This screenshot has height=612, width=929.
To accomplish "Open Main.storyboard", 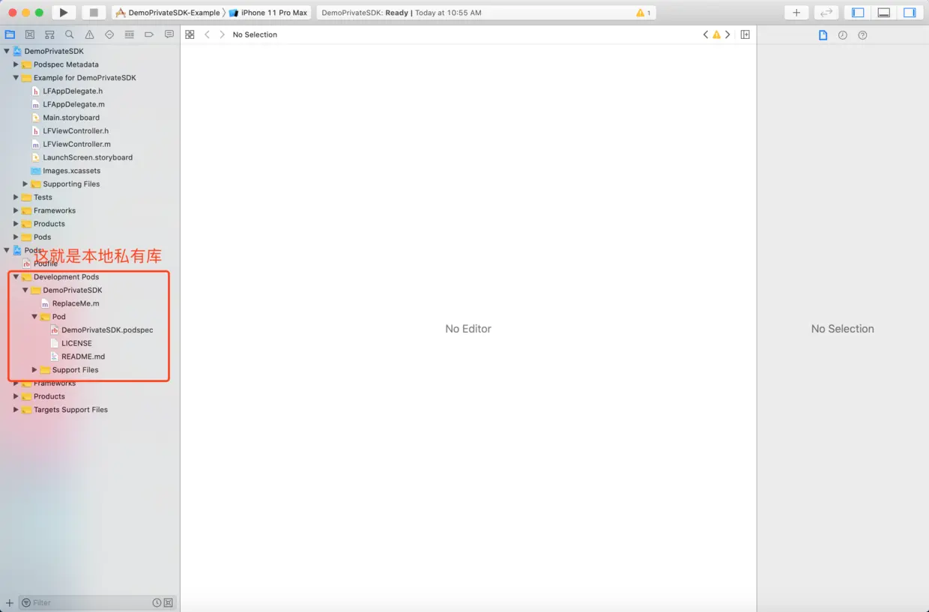I will [71, 118].
